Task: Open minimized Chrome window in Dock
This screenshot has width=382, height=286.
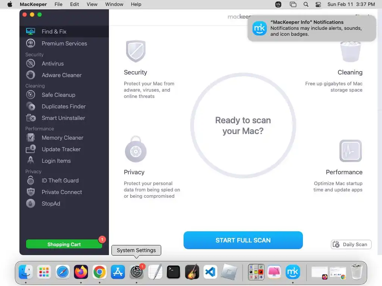Action: point(338,273)
